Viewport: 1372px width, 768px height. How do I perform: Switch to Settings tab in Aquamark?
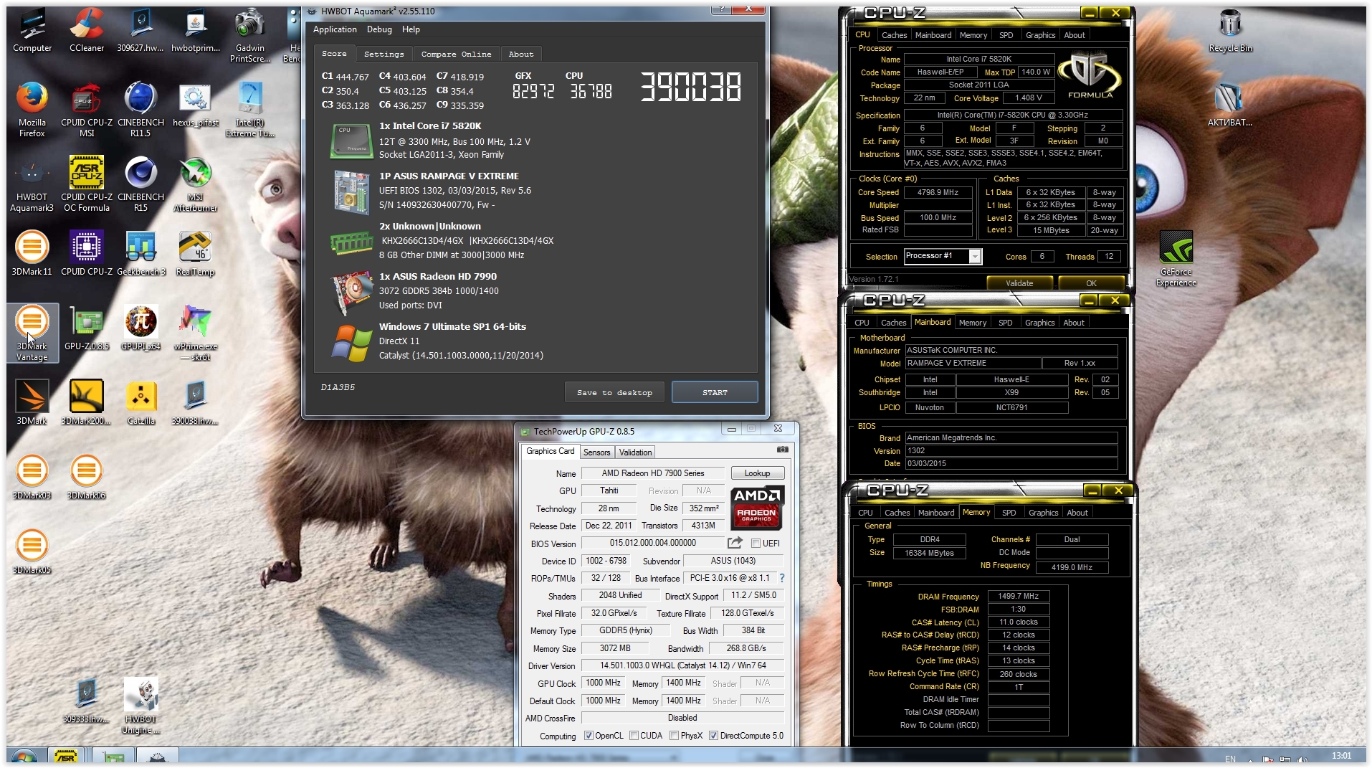pyautogui.click(x=384, y=54)
